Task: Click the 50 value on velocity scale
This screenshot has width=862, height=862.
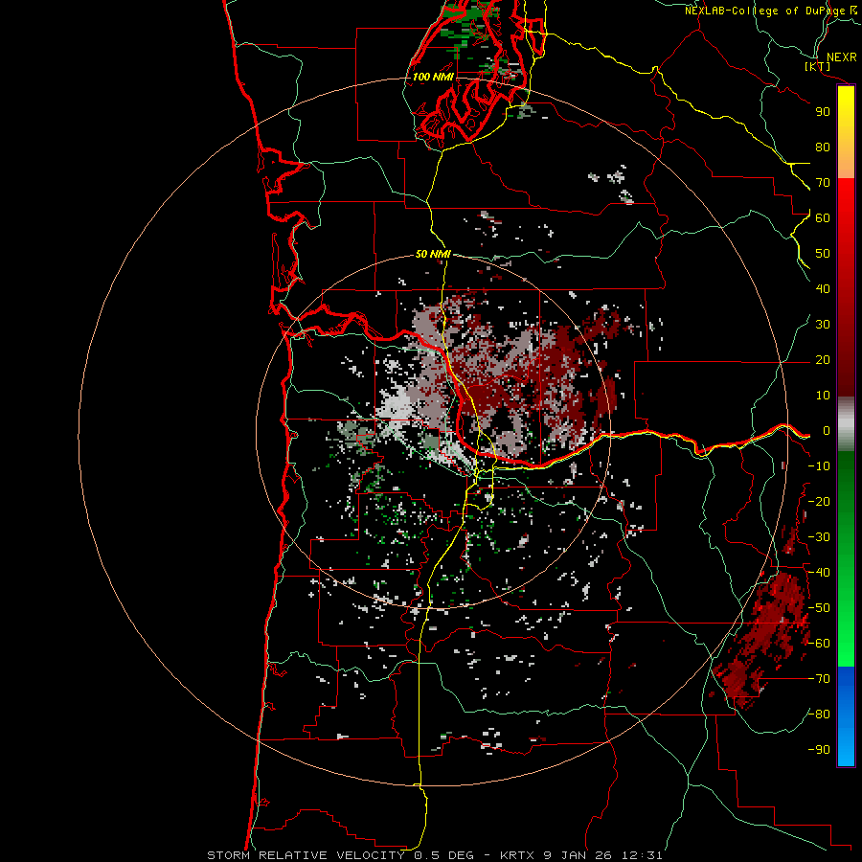Action: (x=823, y=254)
